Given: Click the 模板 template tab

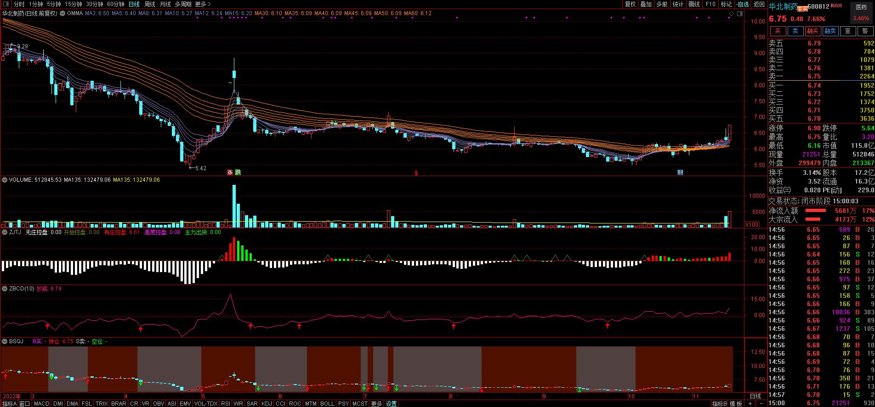Looking at the screenshot, I should coord(736,404).
